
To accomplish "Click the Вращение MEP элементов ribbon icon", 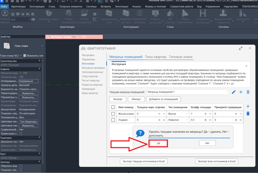I will coord(223,13).
